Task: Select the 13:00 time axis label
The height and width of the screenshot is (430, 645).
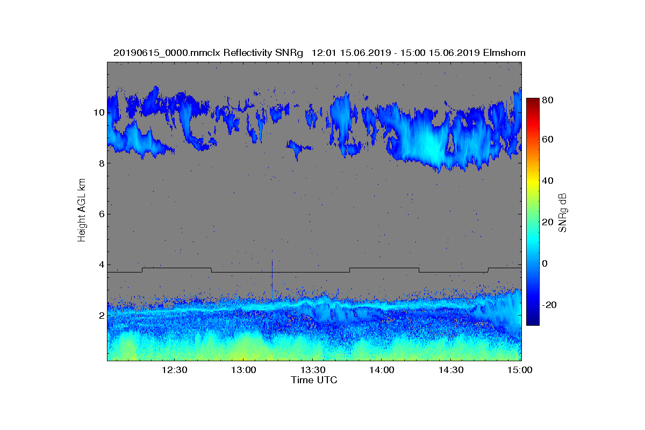Action: point(243,370)
